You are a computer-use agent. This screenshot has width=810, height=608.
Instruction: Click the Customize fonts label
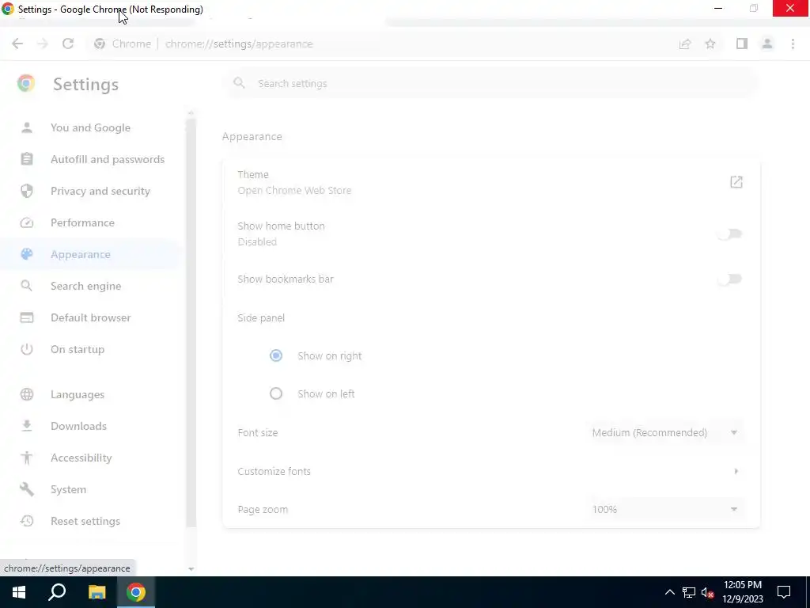tap(274, 471)
